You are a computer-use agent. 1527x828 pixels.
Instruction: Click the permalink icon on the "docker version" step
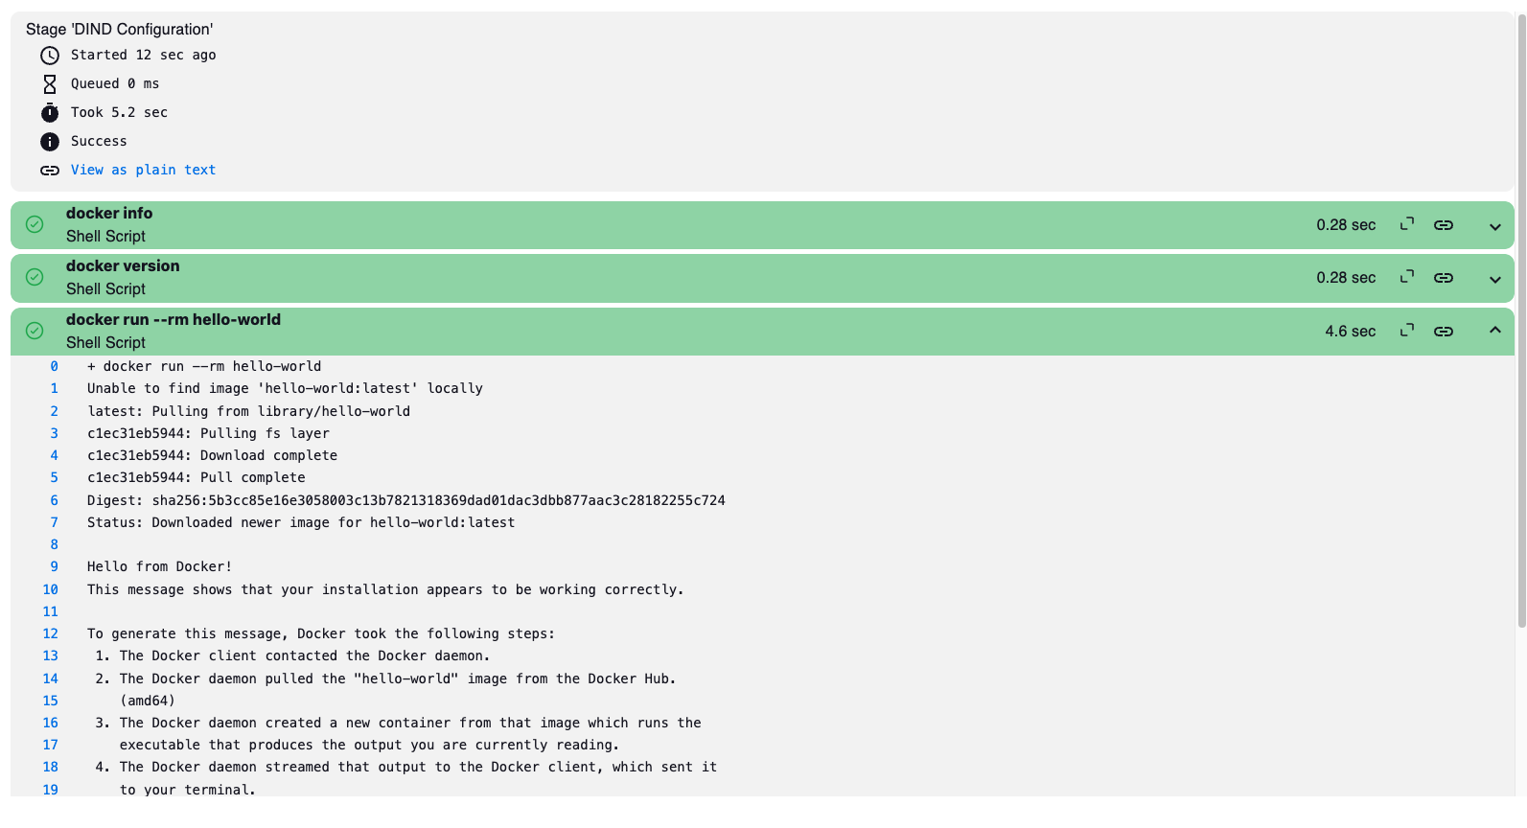coord(1444,278)
